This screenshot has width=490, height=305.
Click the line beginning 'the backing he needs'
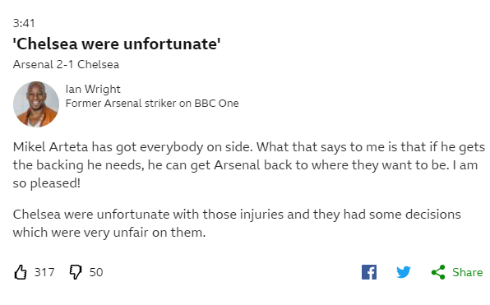pos(245,165)
